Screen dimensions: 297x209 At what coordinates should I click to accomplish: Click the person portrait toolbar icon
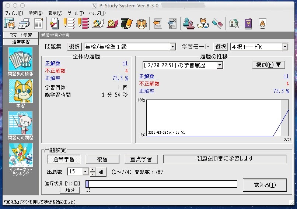pos(262,24)
